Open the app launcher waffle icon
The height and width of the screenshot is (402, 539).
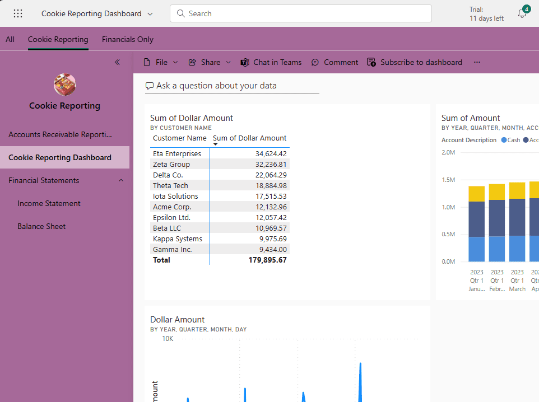coord(18,13)
